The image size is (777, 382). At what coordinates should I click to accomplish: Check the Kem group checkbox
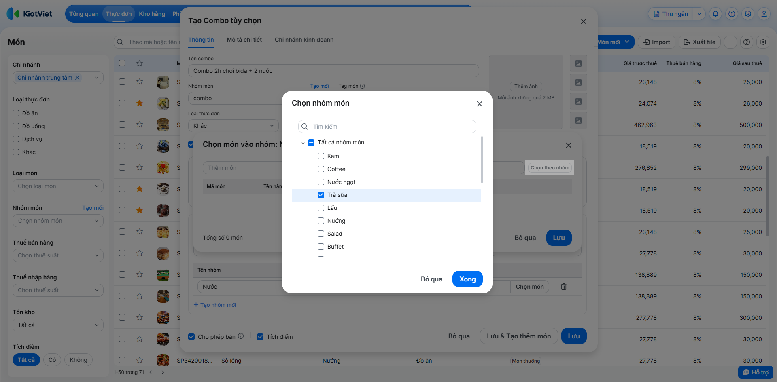(321, 156)
